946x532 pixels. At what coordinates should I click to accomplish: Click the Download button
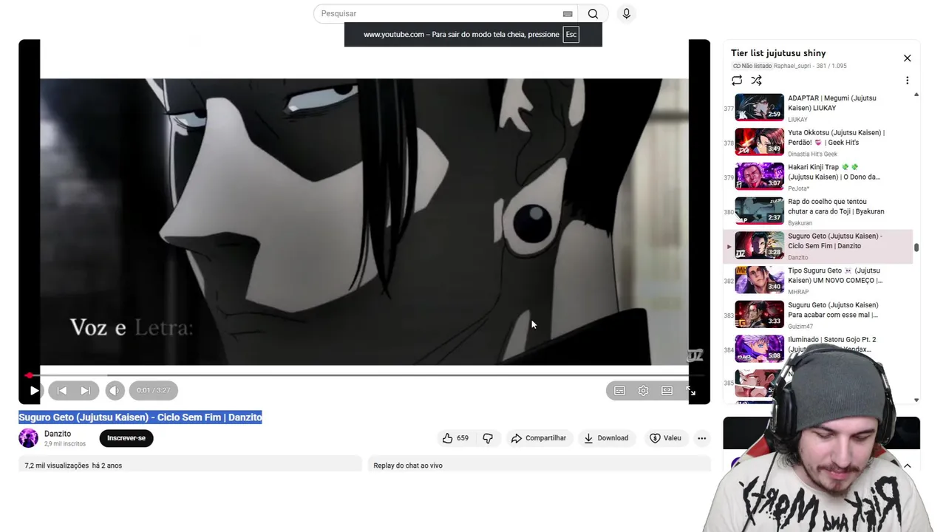[606, 438]
